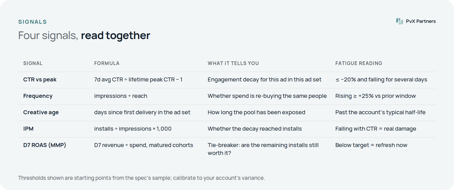Select the Creative age row label
Screen dimensions: 454x190
[x=41, y=113]
